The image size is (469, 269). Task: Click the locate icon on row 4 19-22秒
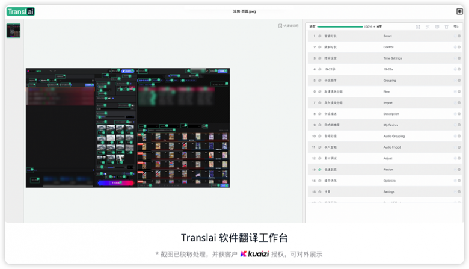click(319, 69)
